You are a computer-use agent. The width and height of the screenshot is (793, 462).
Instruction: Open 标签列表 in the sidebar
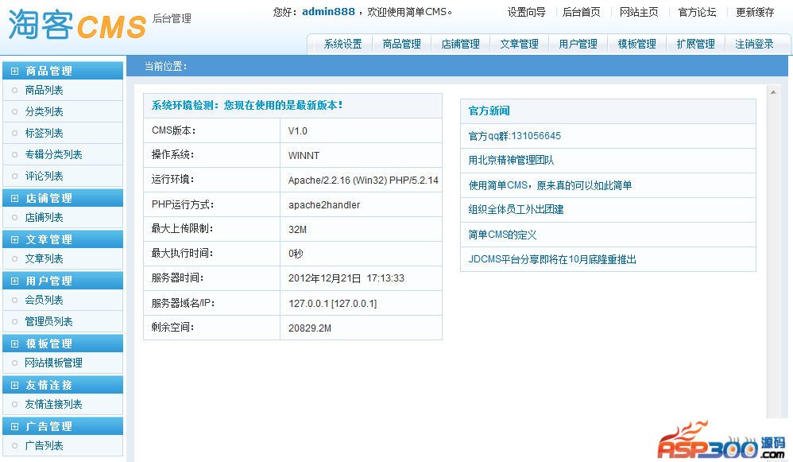(44, 133)
